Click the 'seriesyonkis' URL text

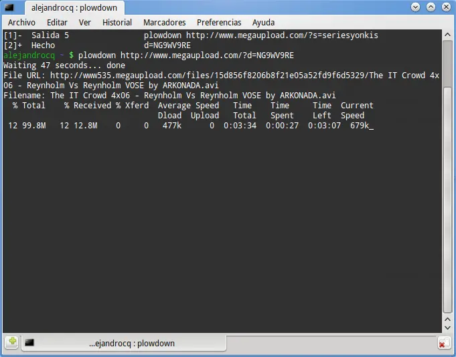[350, 35]
